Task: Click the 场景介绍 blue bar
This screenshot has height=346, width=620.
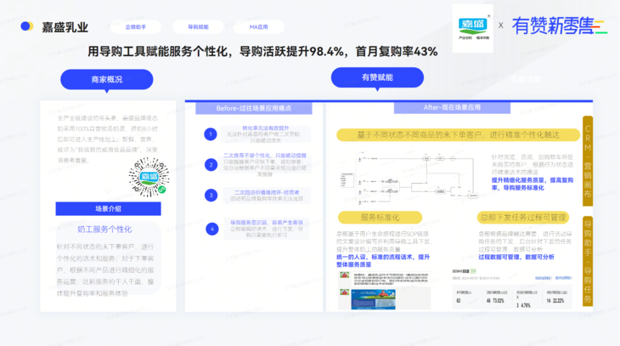Action: (x=109, y=208)
